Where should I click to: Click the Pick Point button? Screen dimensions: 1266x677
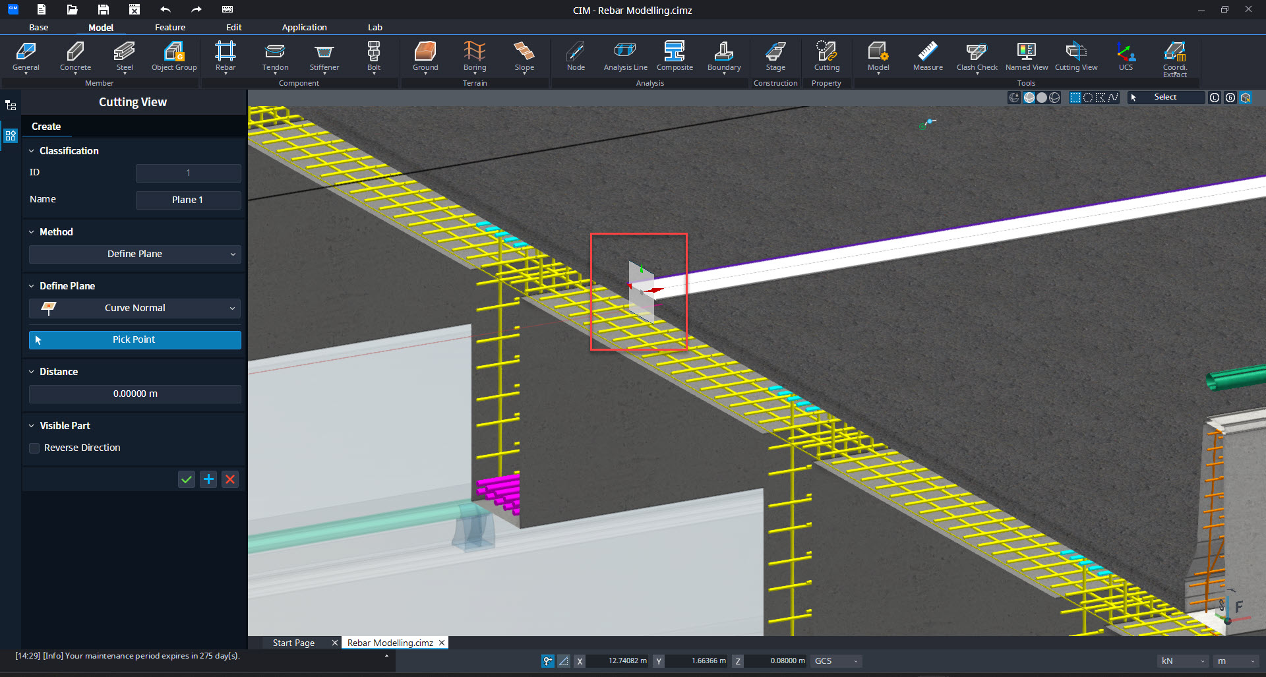tap(135, 339)
